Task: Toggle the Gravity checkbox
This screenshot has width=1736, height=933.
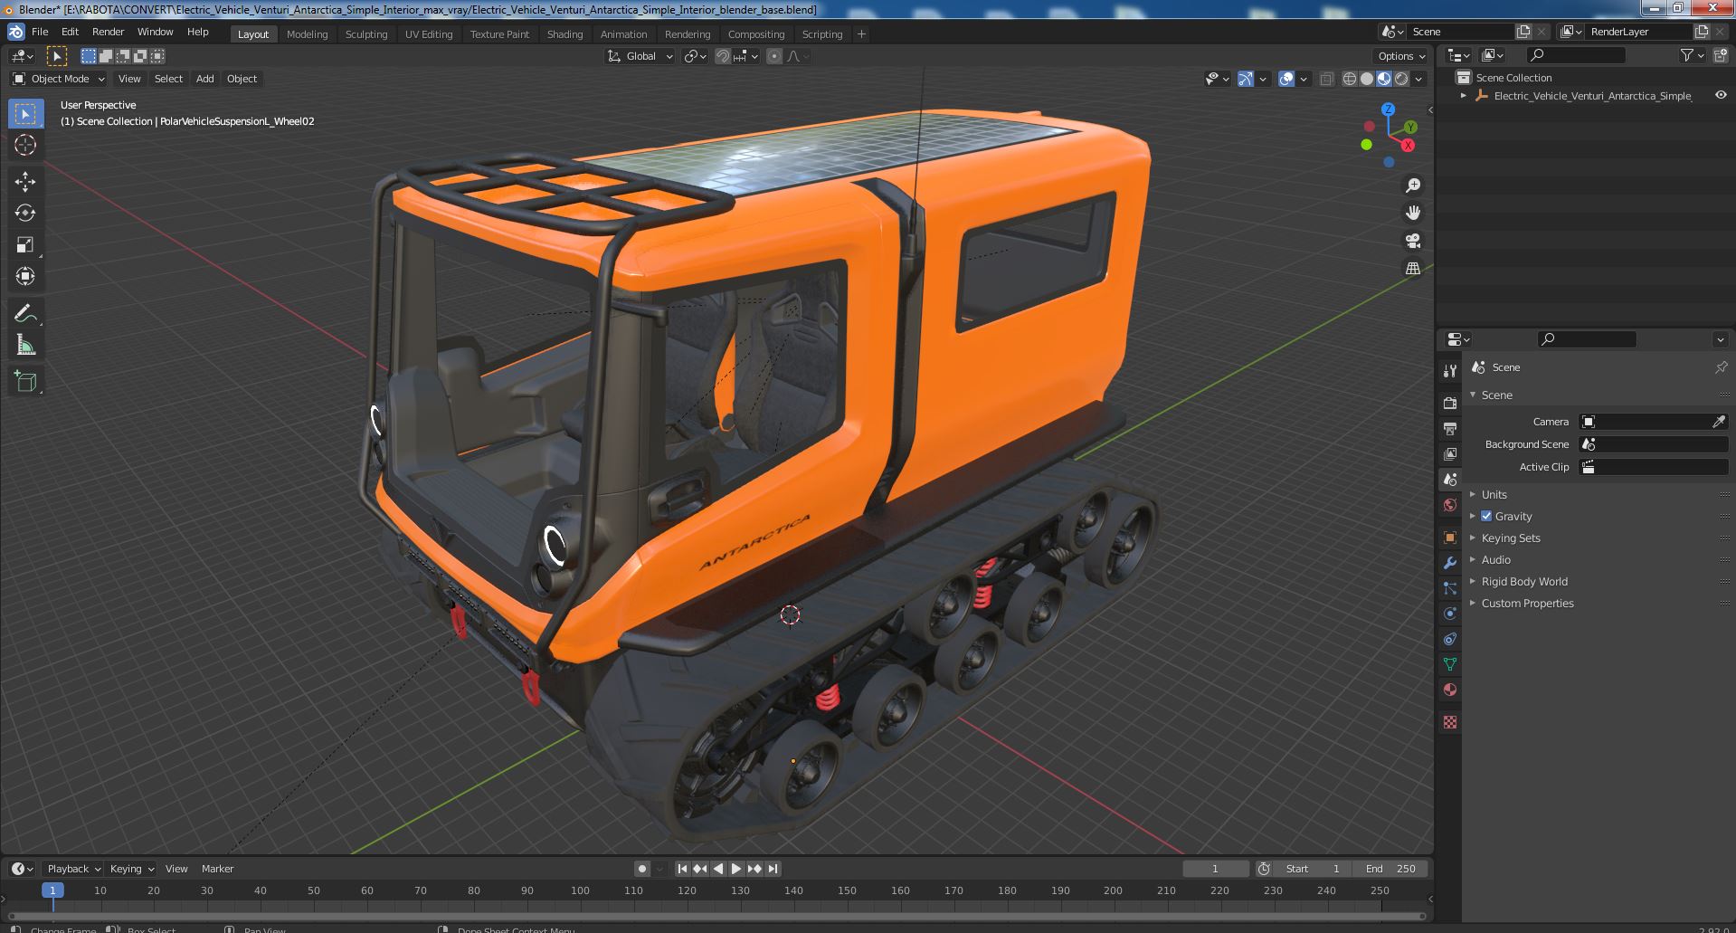Action: [1486, 516]
